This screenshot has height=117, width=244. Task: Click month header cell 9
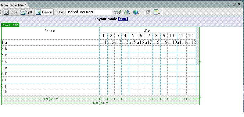(164, 36)
